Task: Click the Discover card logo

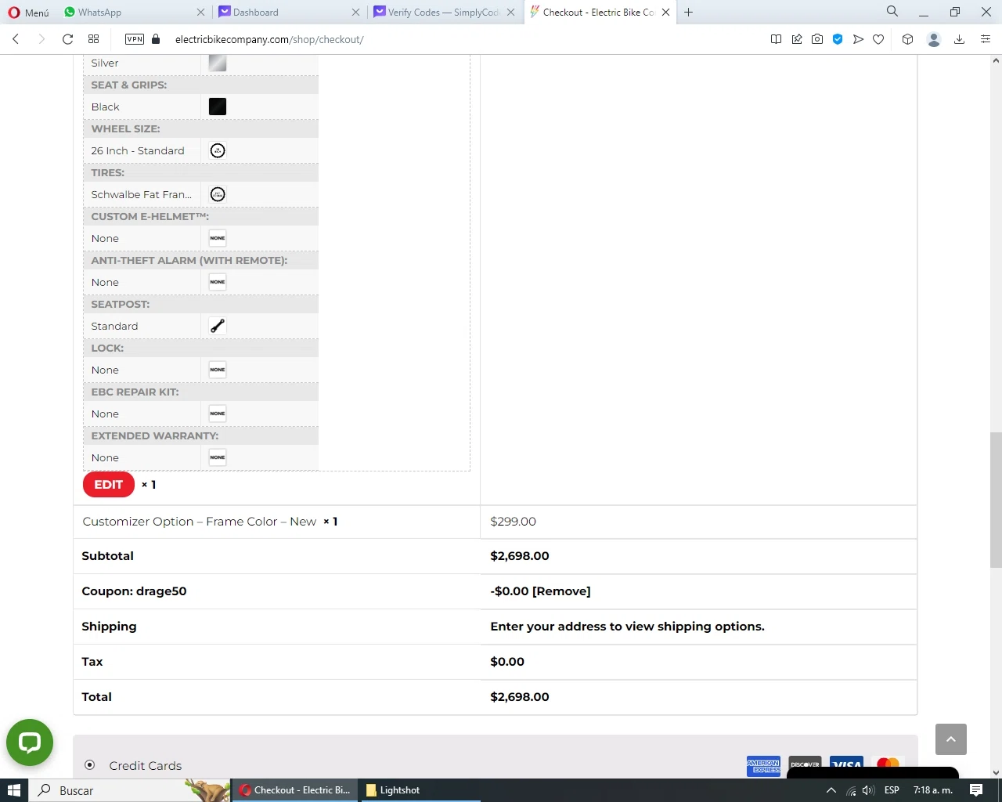Action: 805,766
